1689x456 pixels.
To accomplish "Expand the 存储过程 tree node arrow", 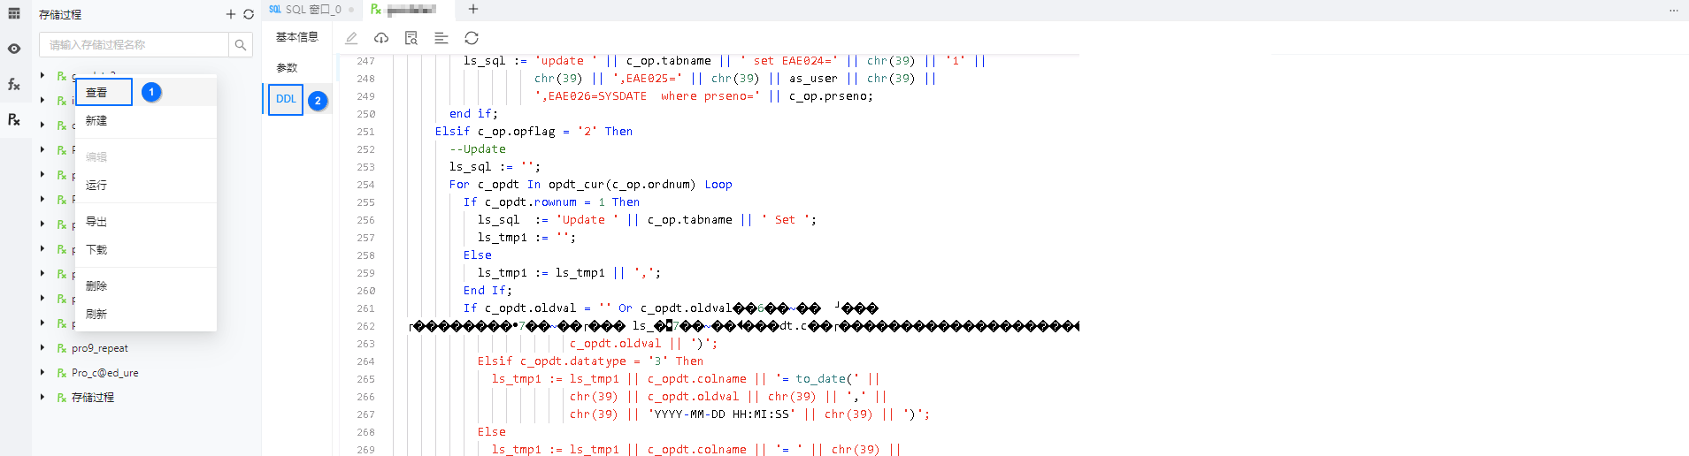I will 42,398.
